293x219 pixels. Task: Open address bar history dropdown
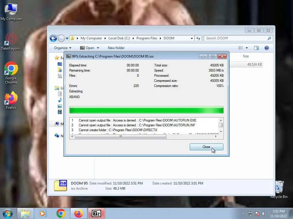[x=192, y=38]
